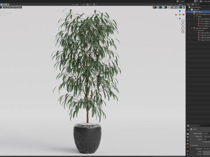Select the highlighted Background object row
Viewport: 210px width, 157px height.
point(198,12)
